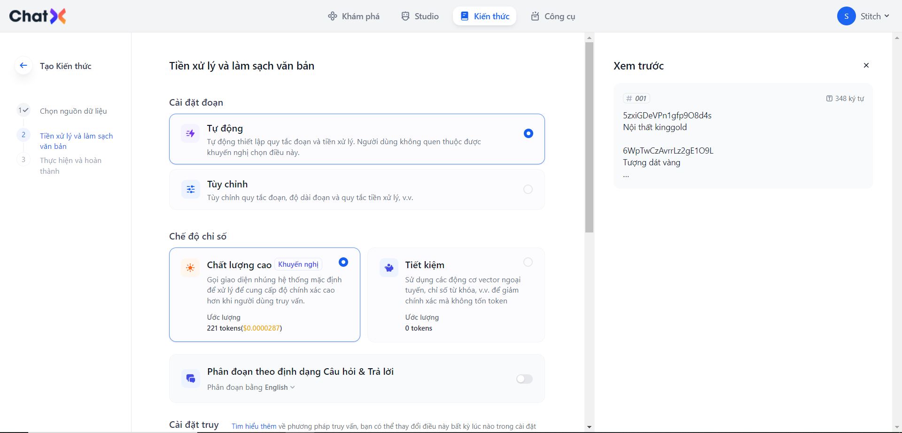
Task: Click the chat bubbles Q&A icon
Action: click(190, 379)
